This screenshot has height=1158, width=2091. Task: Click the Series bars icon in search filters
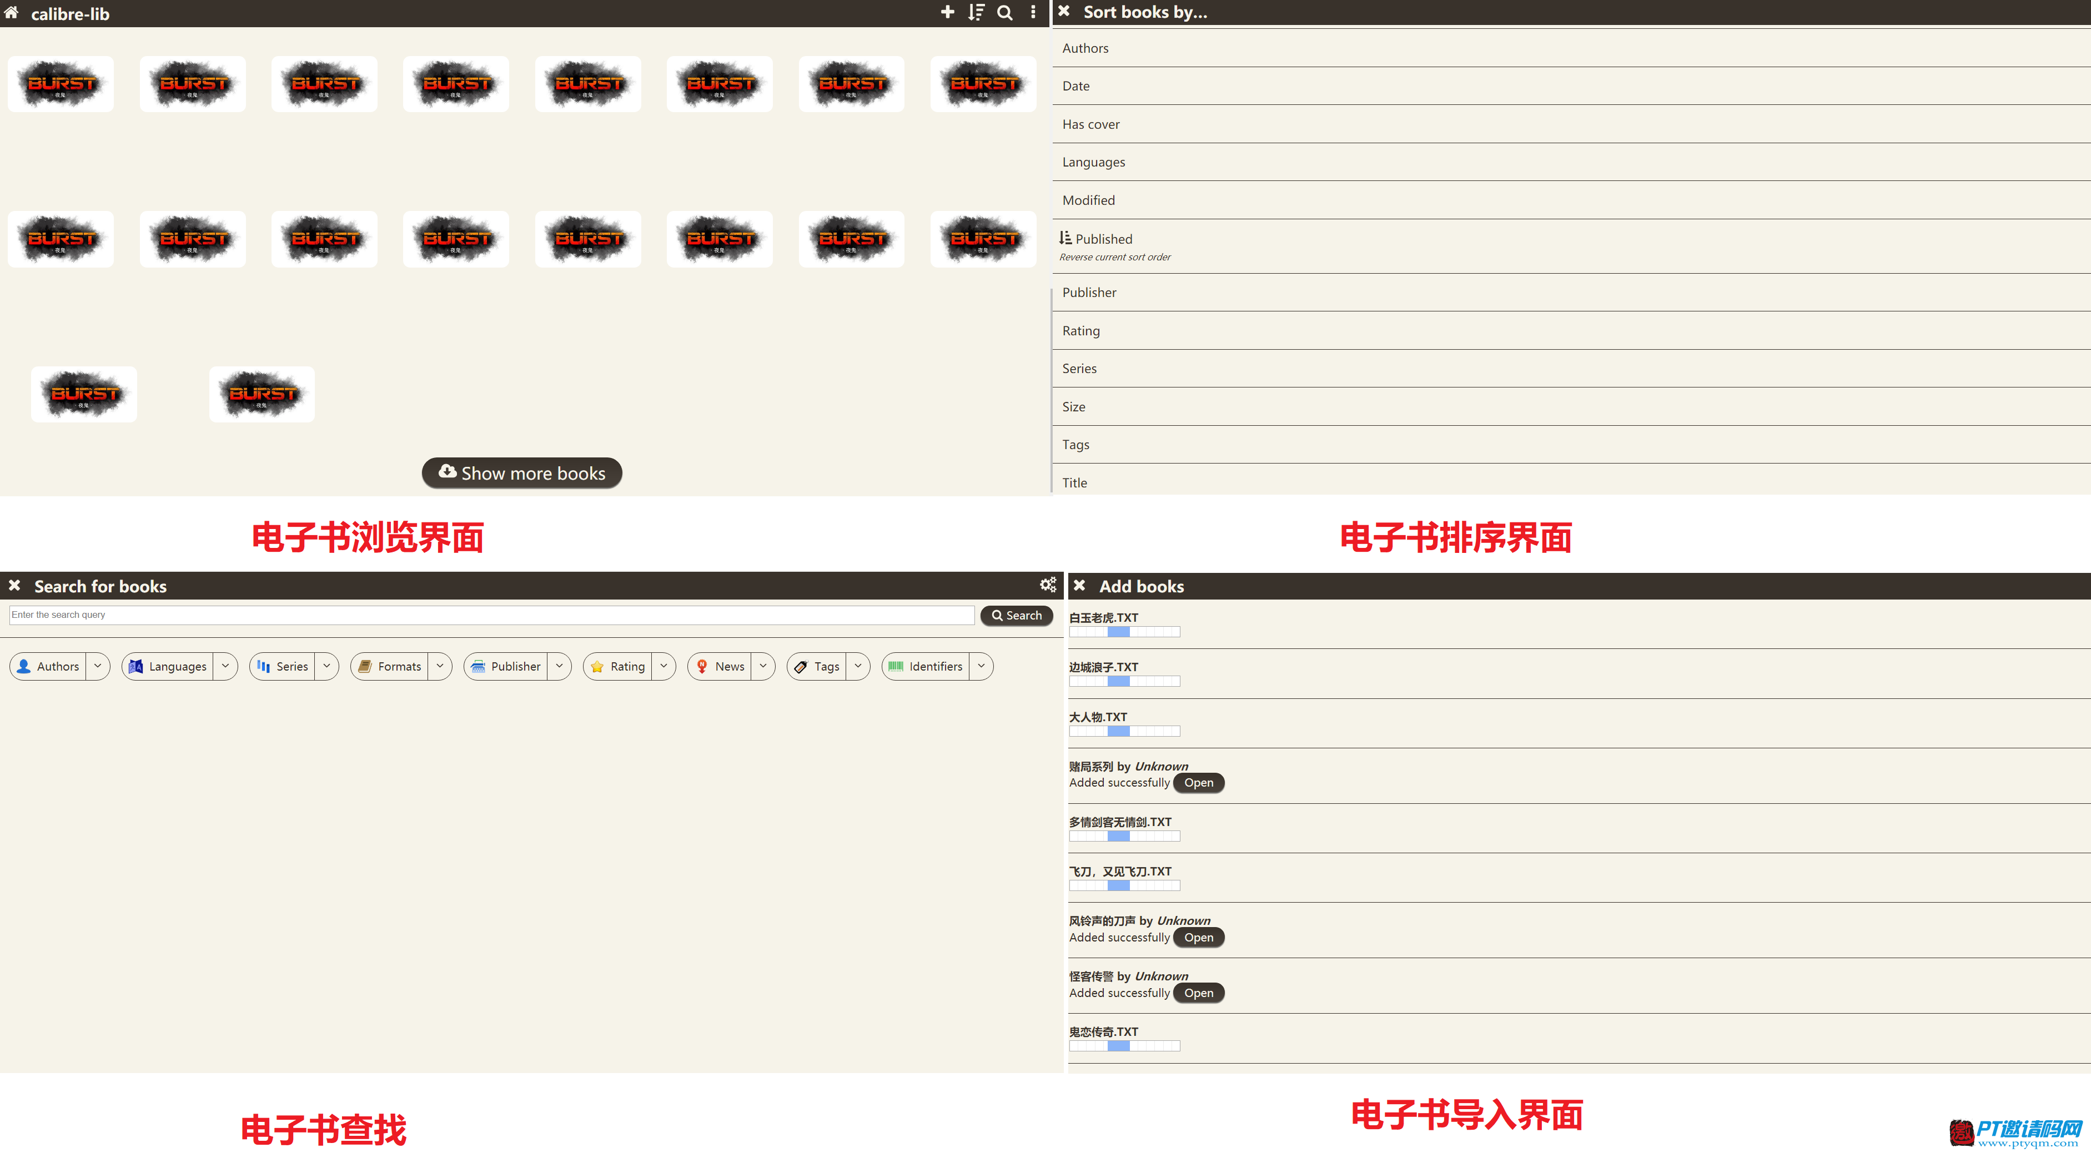pos(263,666)
